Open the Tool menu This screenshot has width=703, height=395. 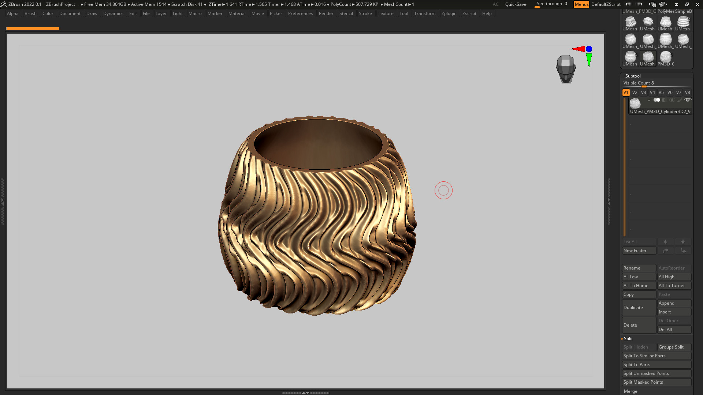pyautogui.click(x=403, y=14)
